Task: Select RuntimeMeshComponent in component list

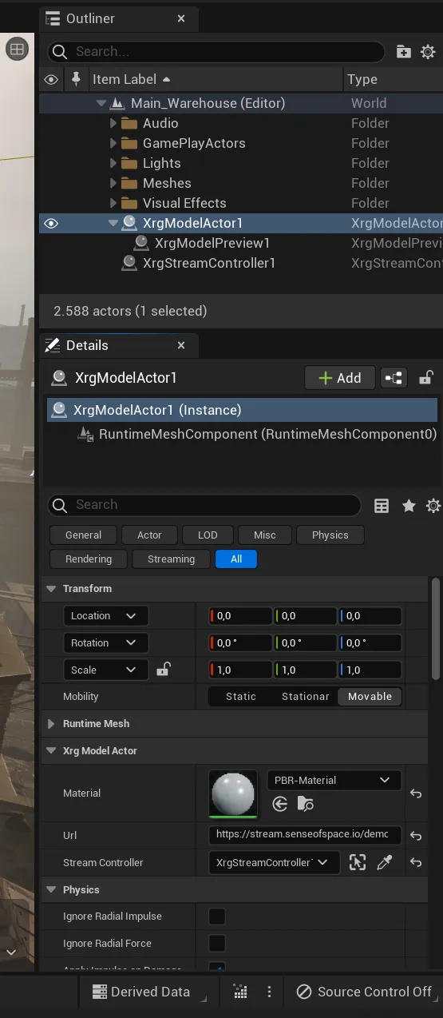Action: (x=267, y=434)
